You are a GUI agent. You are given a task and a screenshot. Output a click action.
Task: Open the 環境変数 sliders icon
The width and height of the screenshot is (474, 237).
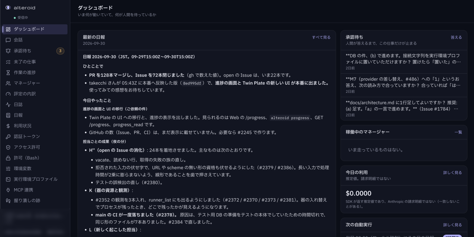click(x=8, y=169)
